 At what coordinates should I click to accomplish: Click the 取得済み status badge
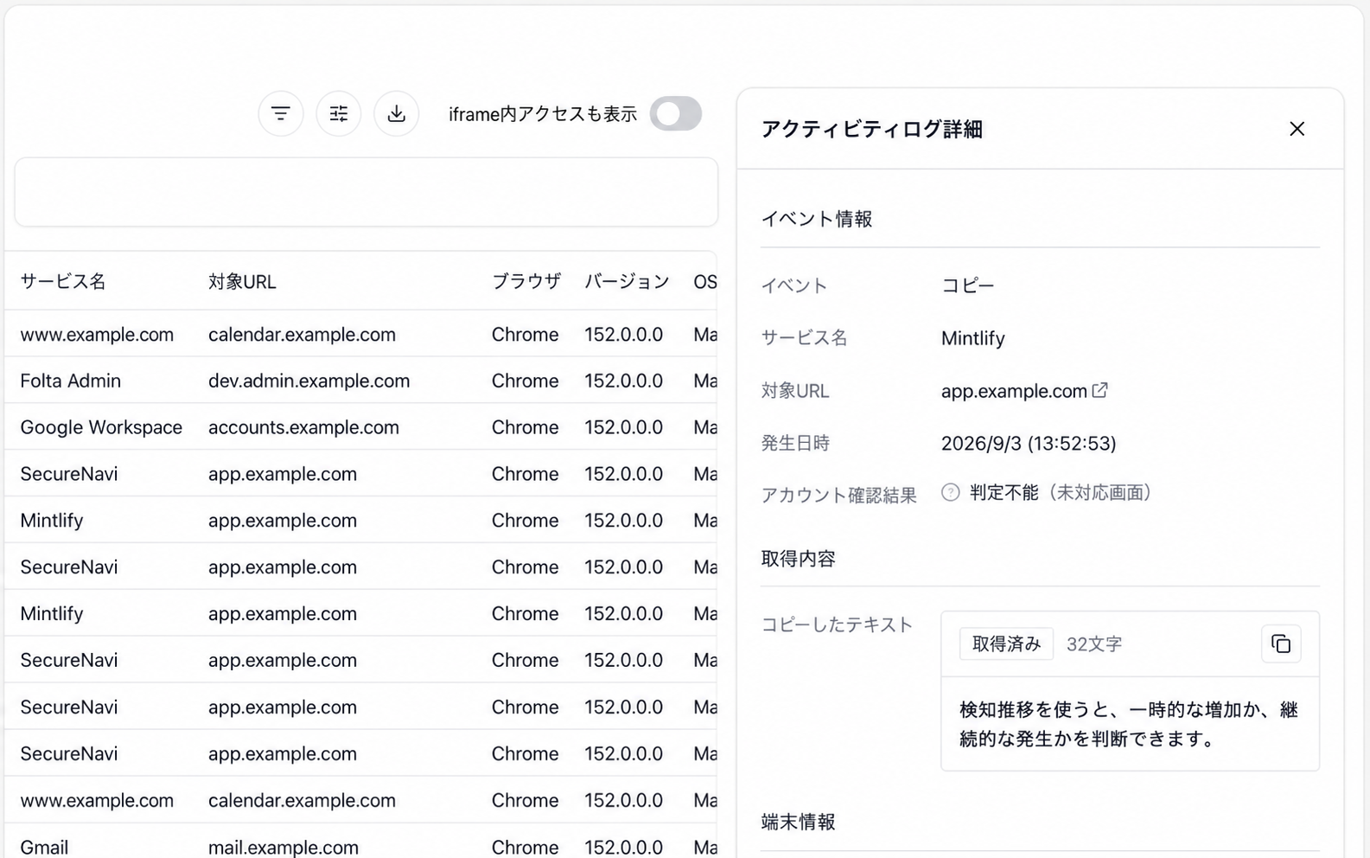click(x=1006, y=643)
